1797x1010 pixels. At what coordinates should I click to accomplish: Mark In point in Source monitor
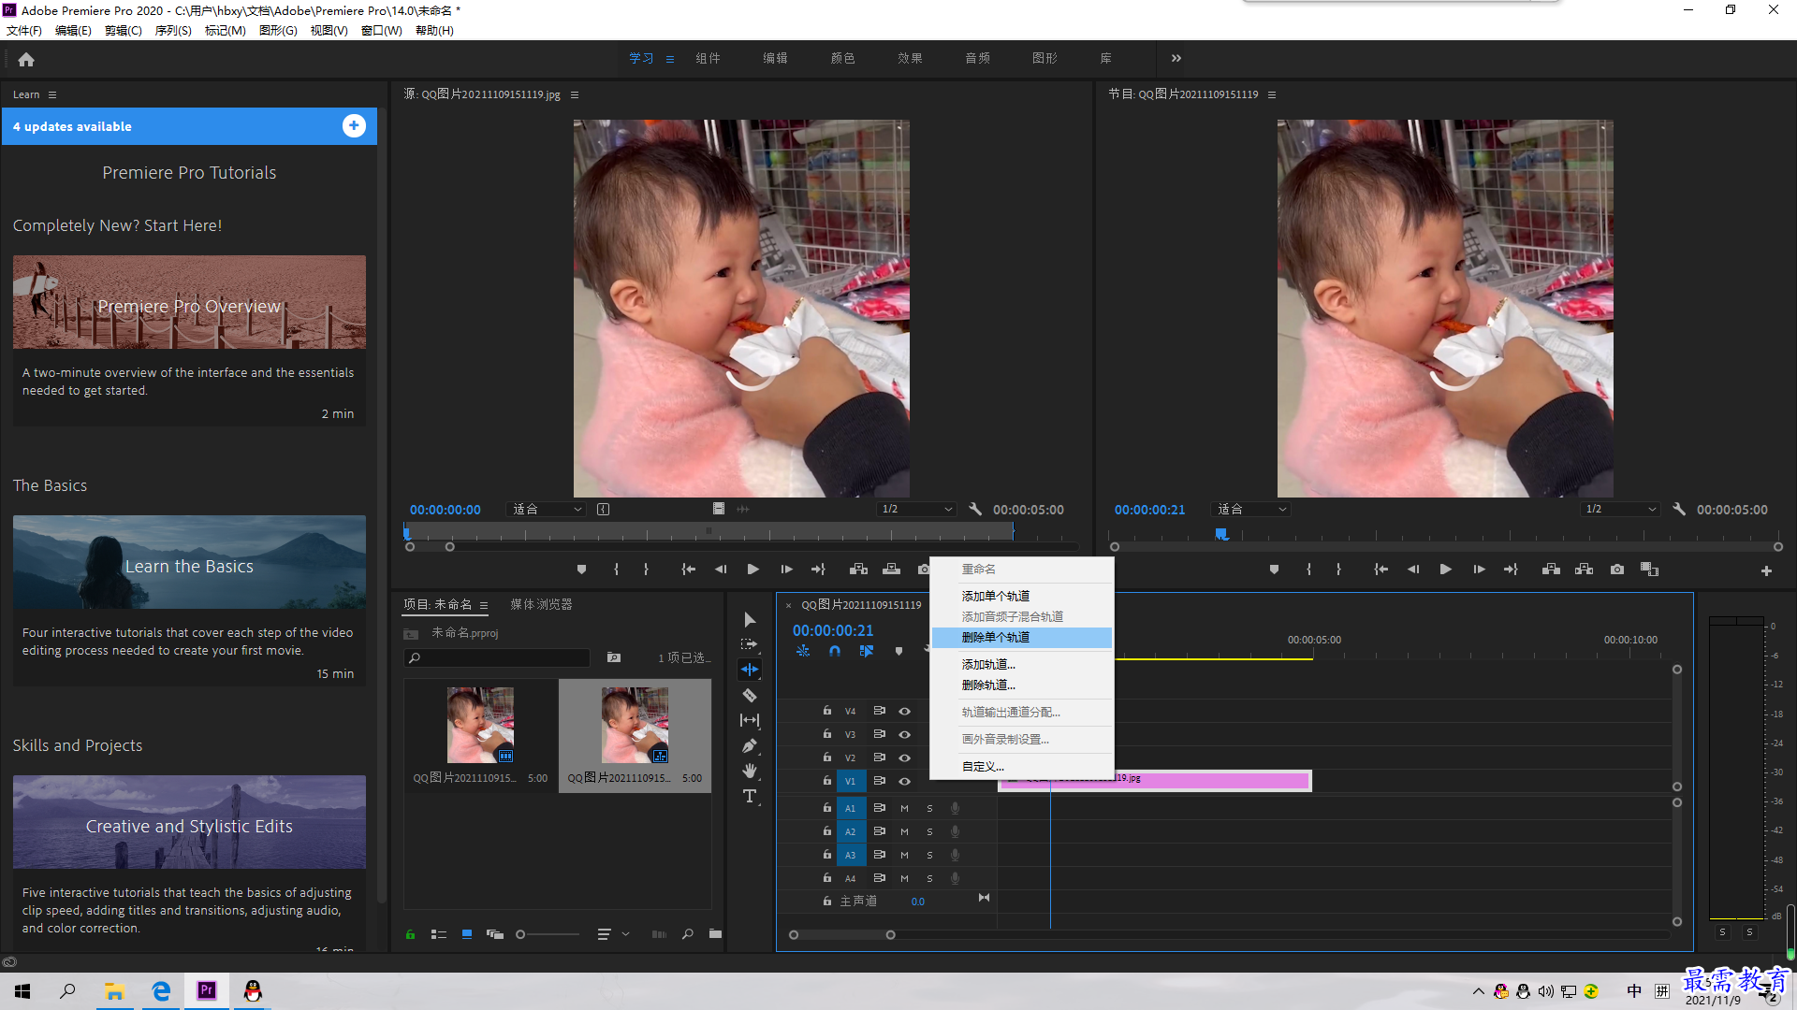(x=616, y=569)
